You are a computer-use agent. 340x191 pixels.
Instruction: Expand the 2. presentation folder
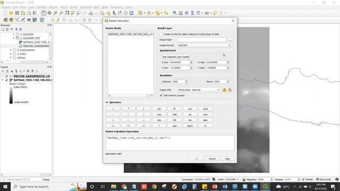tap(11, 50)
